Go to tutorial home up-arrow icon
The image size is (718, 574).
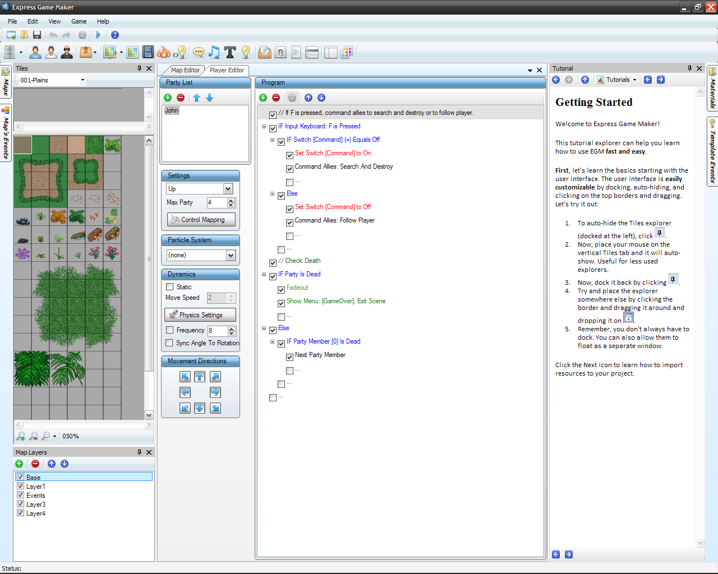tap(585, 80)
